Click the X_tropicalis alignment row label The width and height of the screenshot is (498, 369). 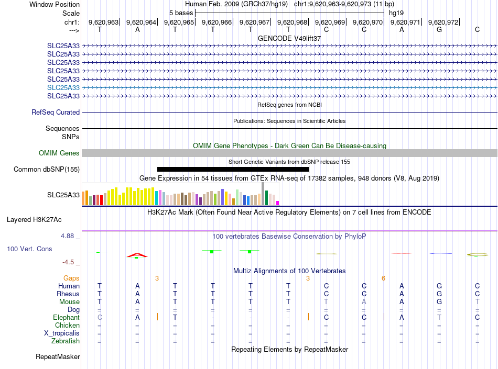62,333
